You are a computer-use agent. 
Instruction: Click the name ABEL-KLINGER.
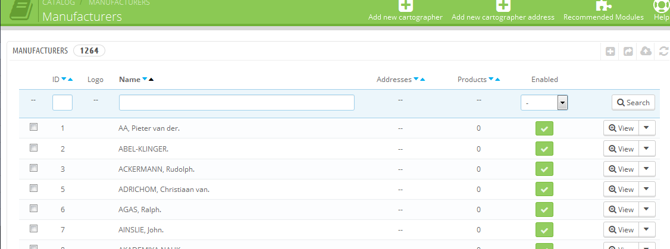click(x=143, y=149)
